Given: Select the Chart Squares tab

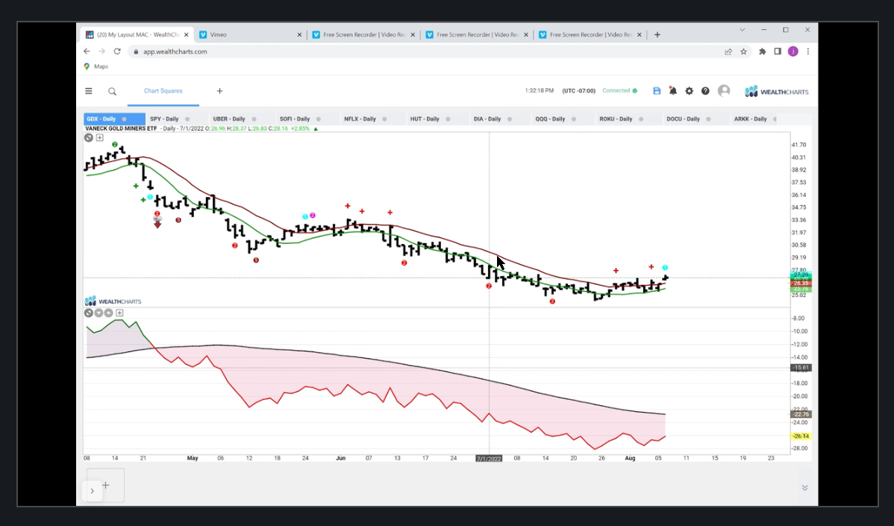Looking at the screenshot, I should point(163,90).
